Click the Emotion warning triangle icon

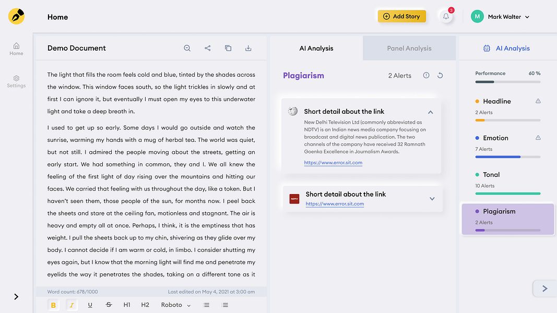(538, 138)
